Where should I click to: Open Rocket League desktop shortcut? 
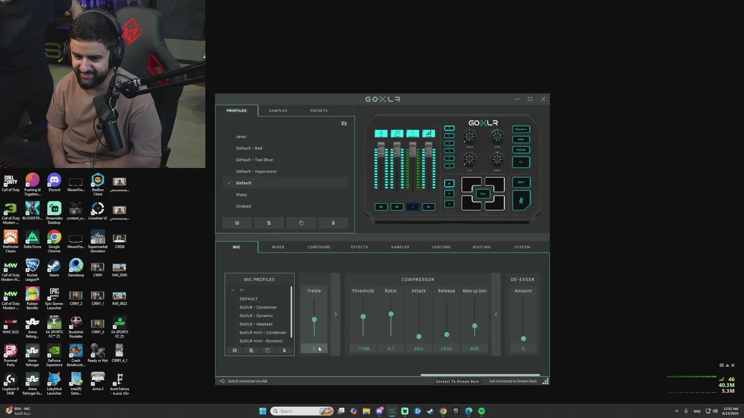[32, 269]
